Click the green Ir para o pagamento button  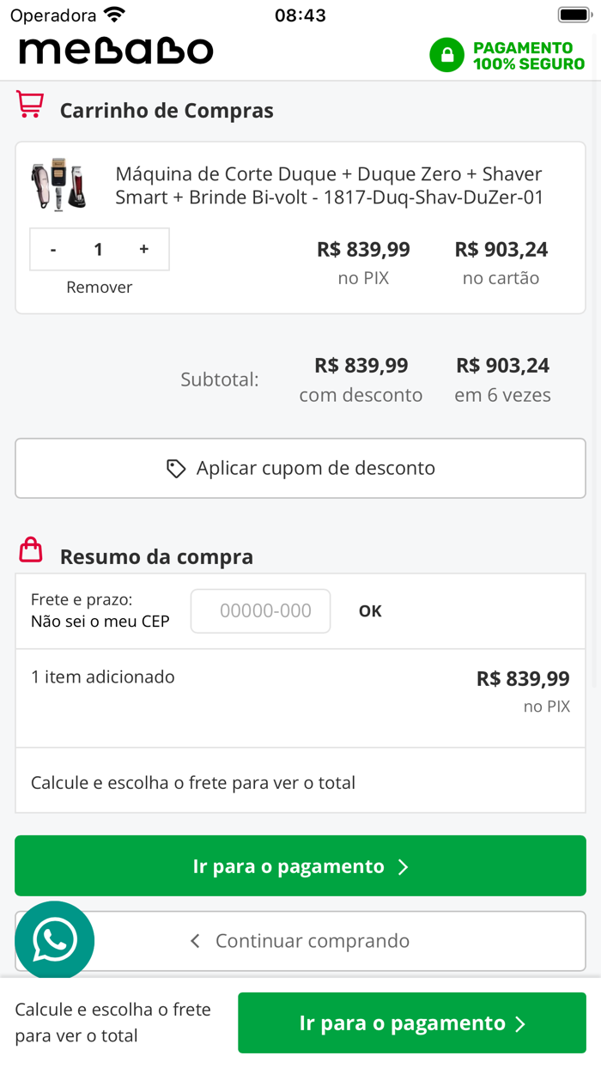click(300, 865)
